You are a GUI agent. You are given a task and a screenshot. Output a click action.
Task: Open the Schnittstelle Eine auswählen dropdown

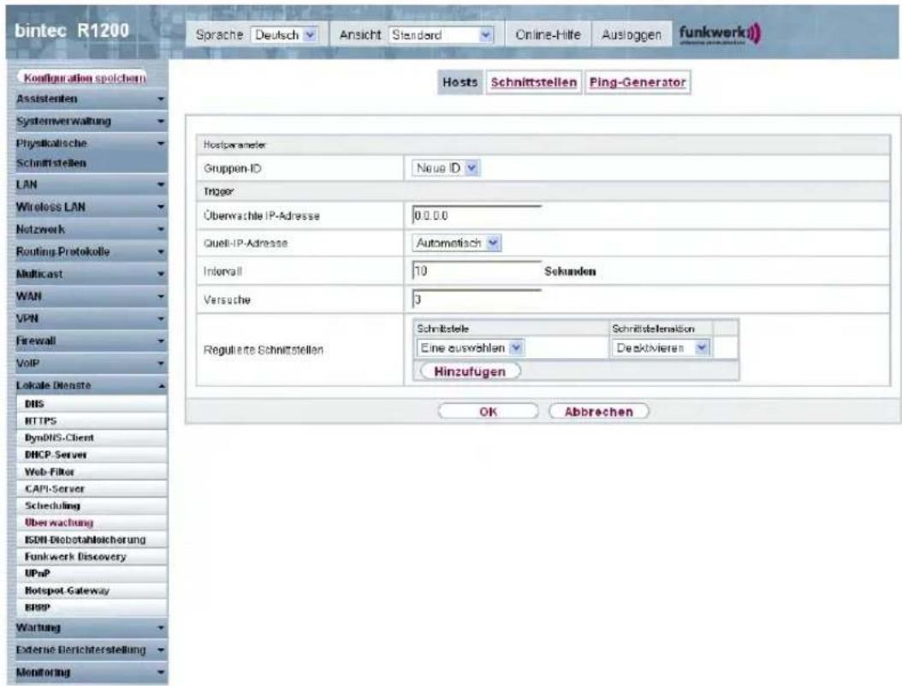click(470, 349)
